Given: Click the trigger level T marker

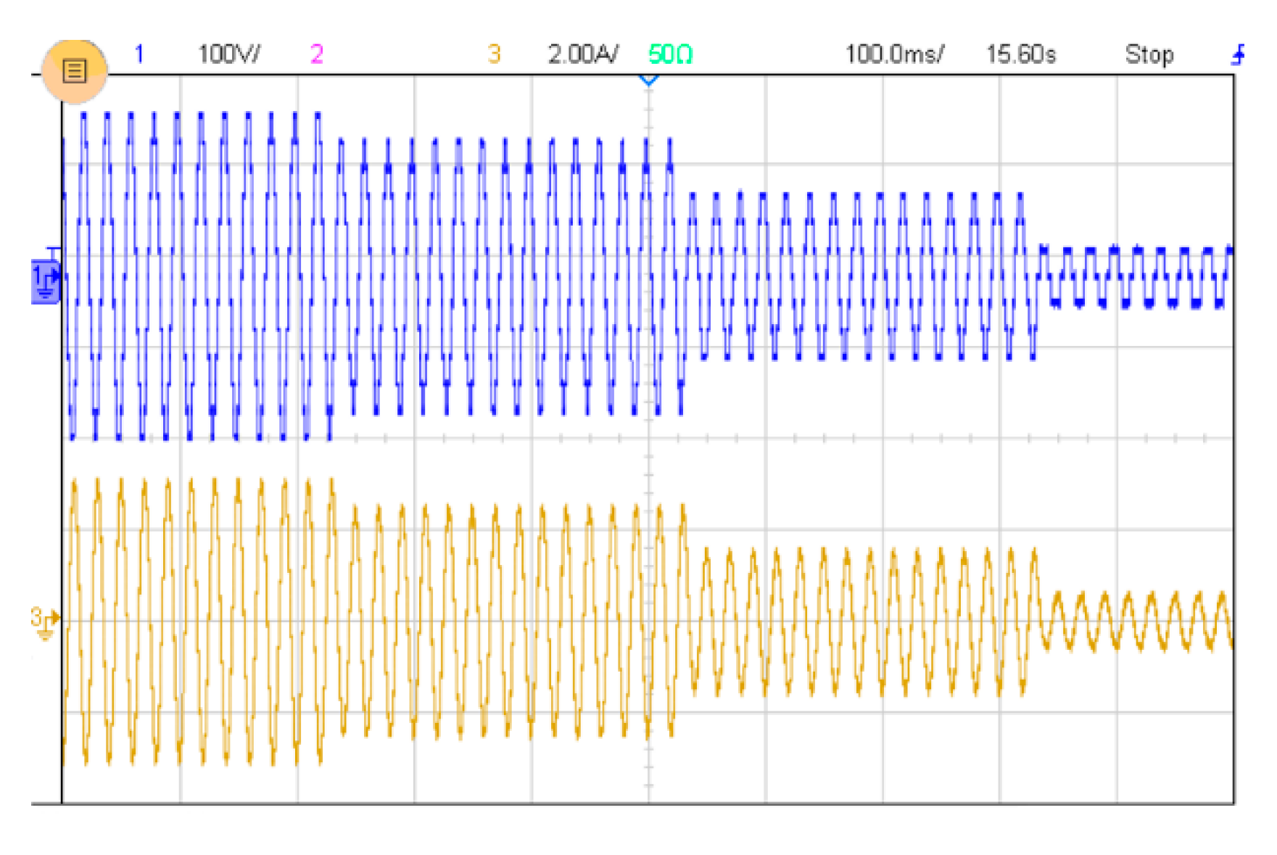Looking at the screenshot, I should pyautogui.click(x=53, y=251).
